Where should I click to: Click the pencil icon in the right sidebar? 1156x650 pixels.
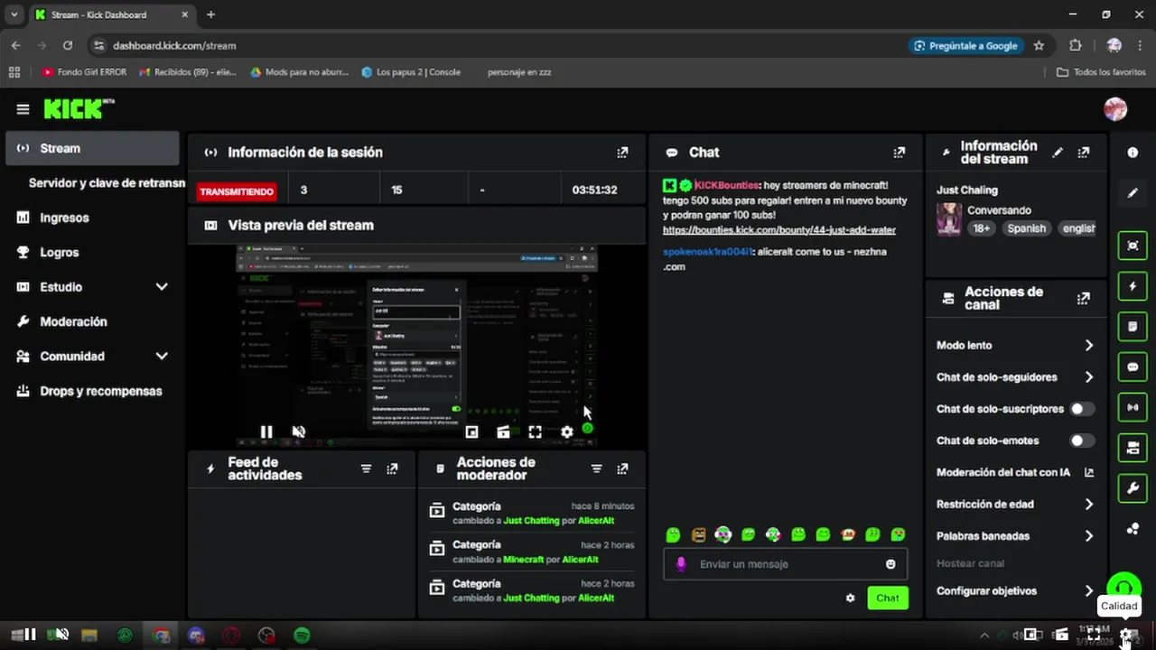[1133, 193]
